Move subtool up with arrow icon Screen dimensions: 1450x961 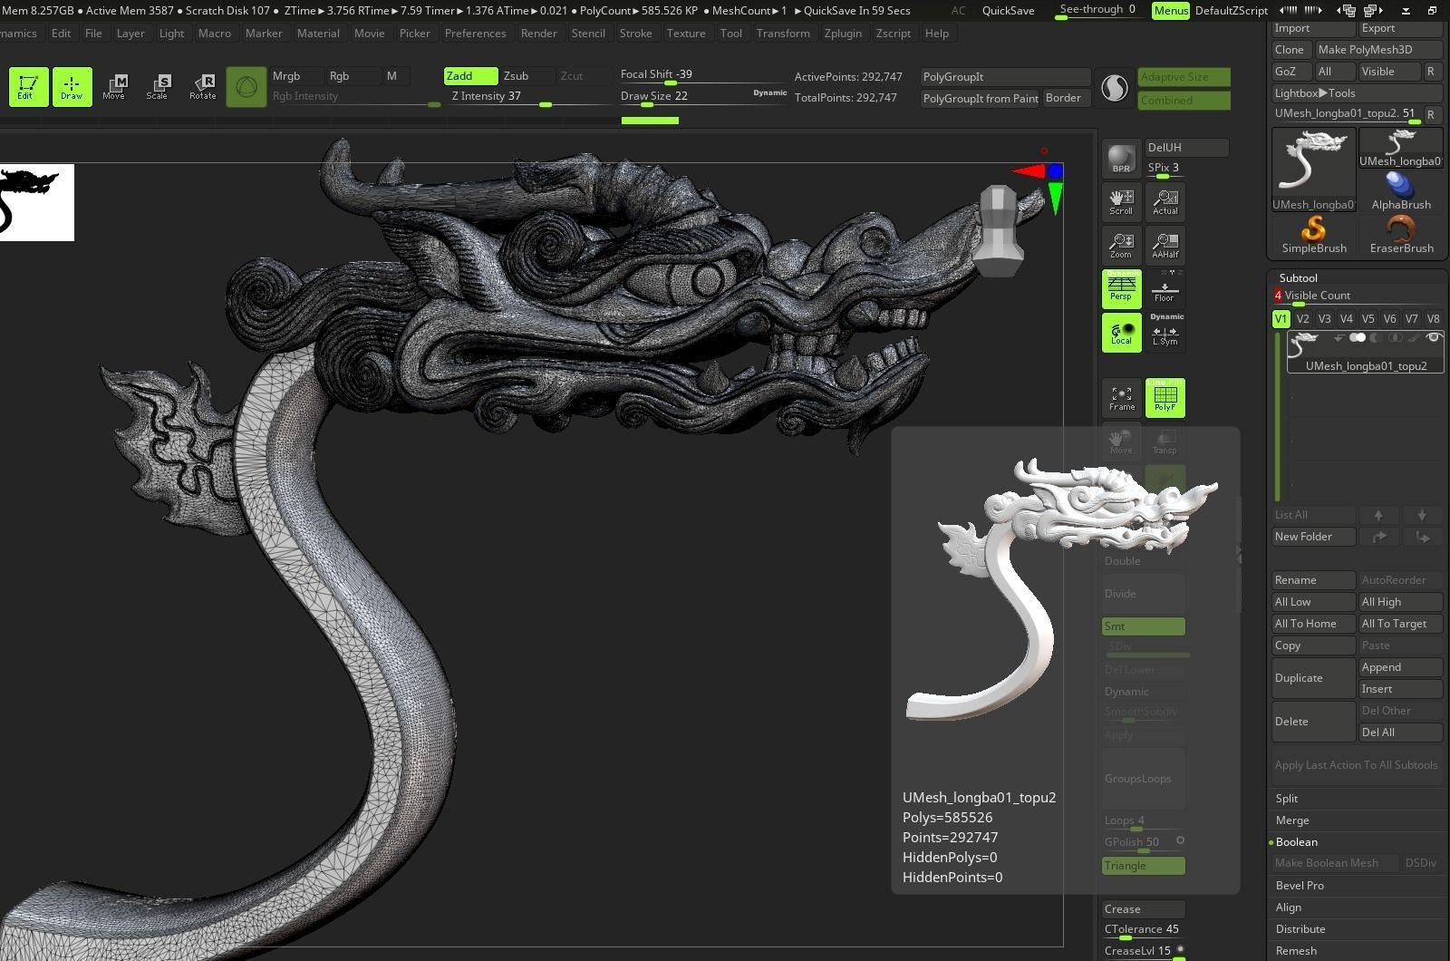[x=1378, y=515]
